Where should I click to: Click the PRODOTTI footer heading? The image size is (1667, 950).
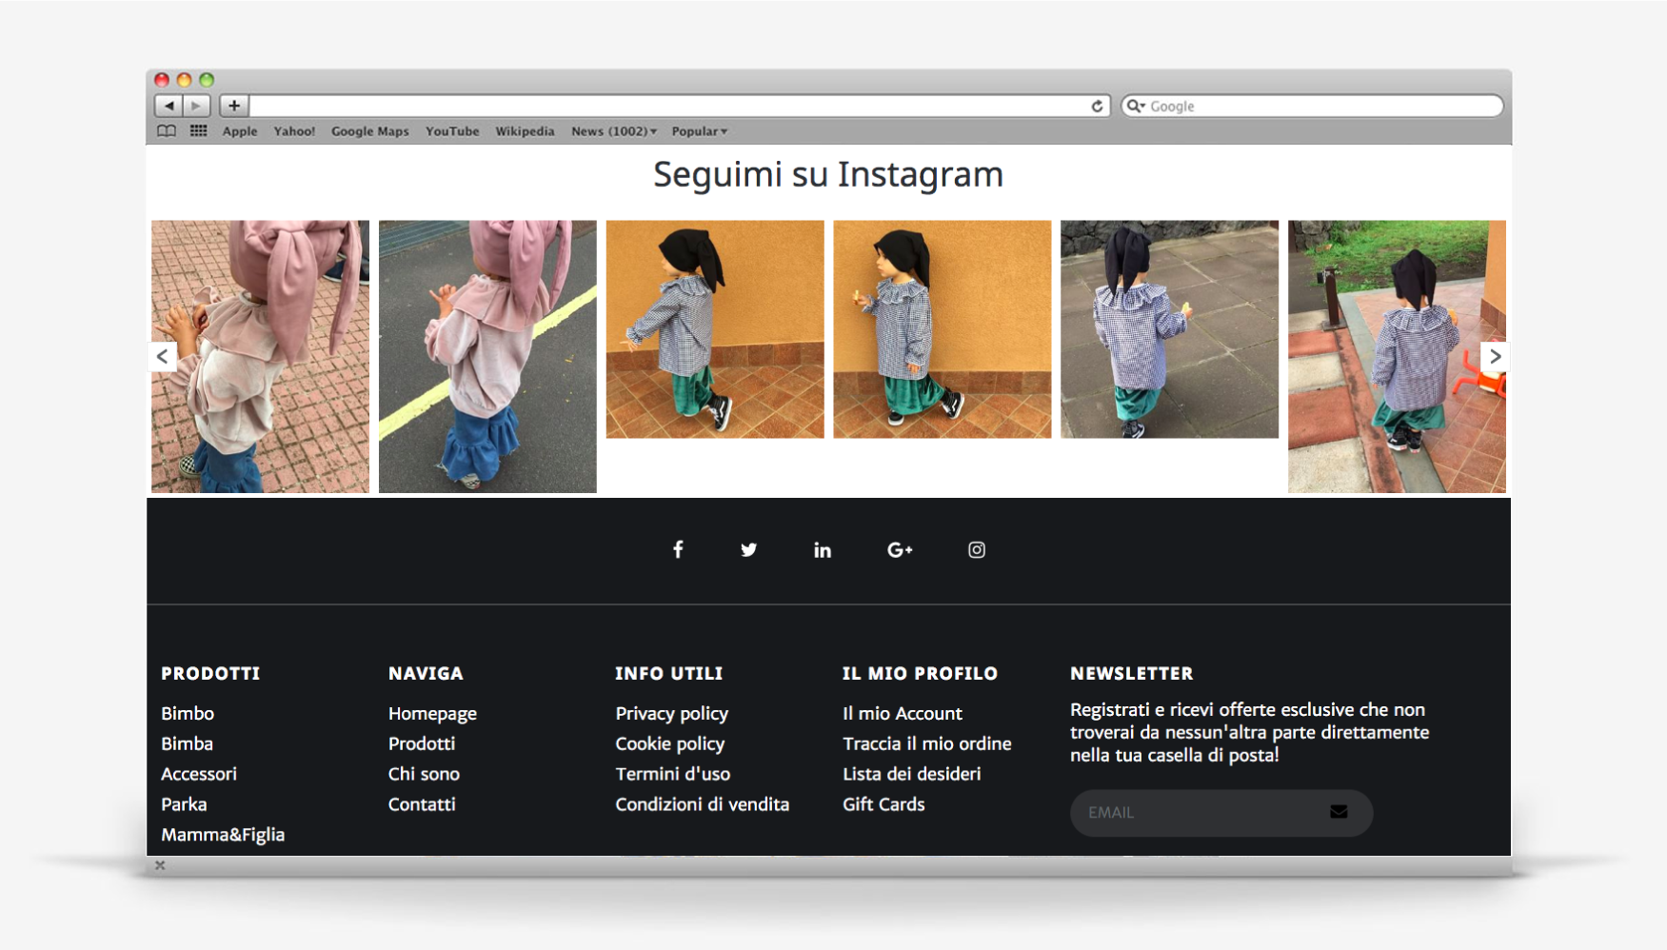[x=210, y=673]
